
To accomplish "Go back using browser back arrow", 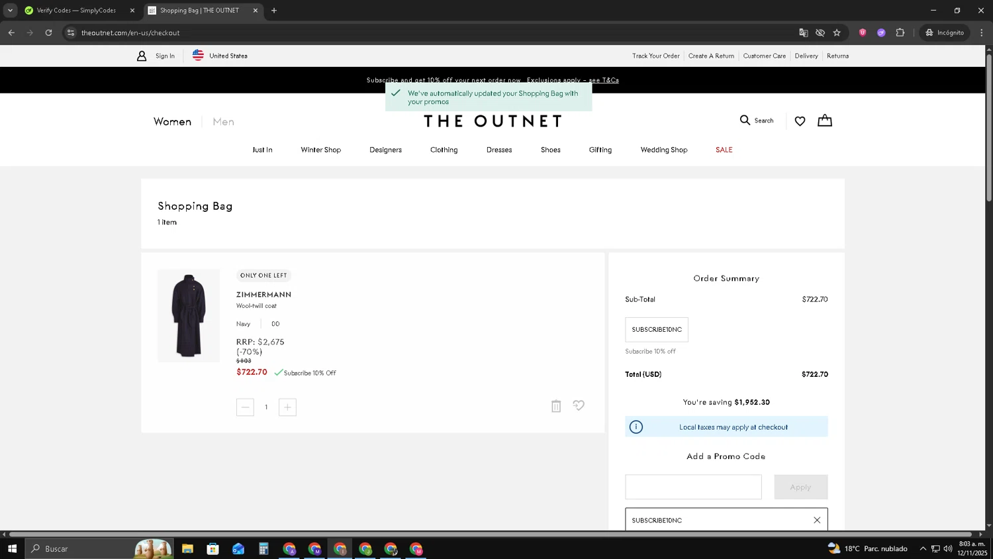I will coord(11,32).
